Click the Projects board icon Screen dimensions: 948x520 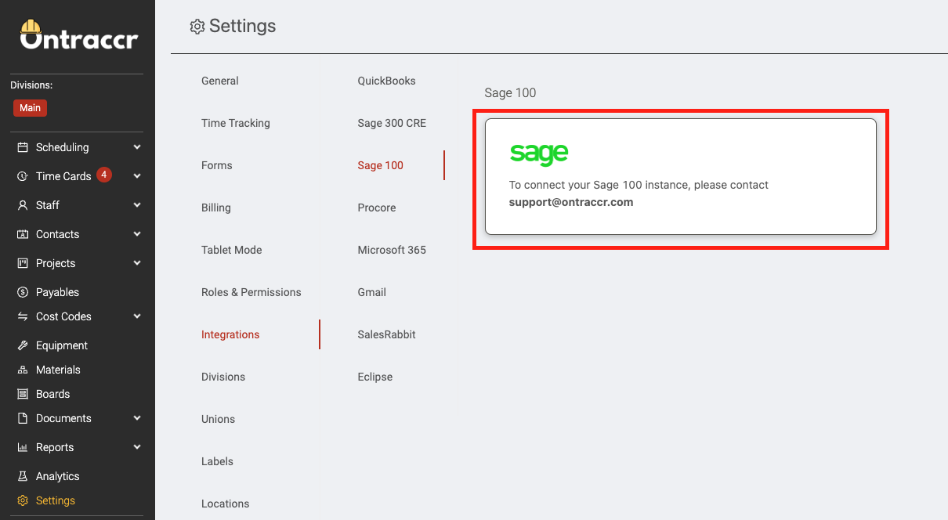[23, 263]
